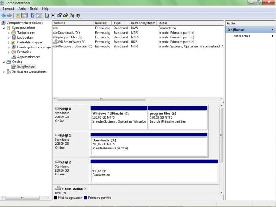Screen dimensions: 276x207
Task: Click the Niet-toegewezen legend swatch
Action: (x=56, y=198)
